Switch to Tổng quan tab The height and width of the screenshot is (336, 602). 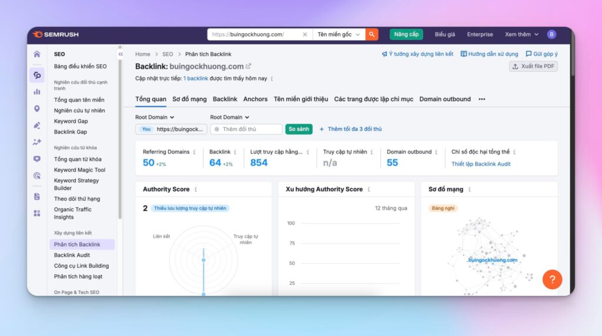click(150, 99)
